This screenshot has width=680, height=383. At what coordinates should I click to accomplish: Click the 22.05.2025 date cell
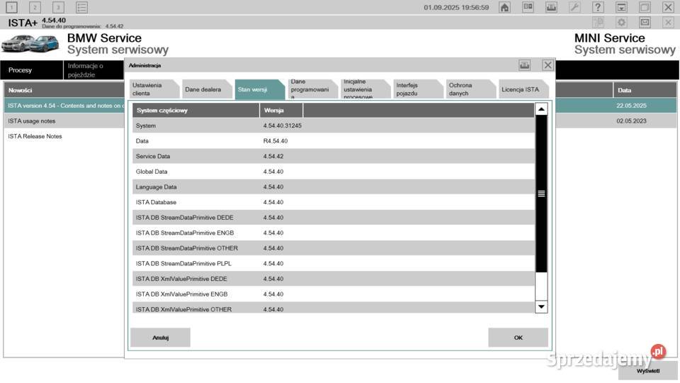[645, 106]
